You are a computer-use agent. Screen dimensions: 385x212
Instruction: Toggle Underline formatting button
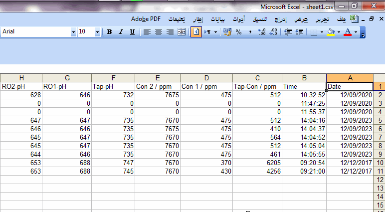pos(132,32)
